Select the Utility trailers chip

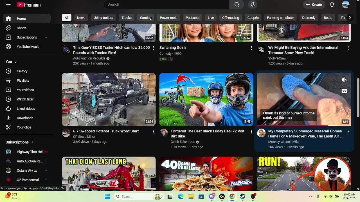[103, 18]
